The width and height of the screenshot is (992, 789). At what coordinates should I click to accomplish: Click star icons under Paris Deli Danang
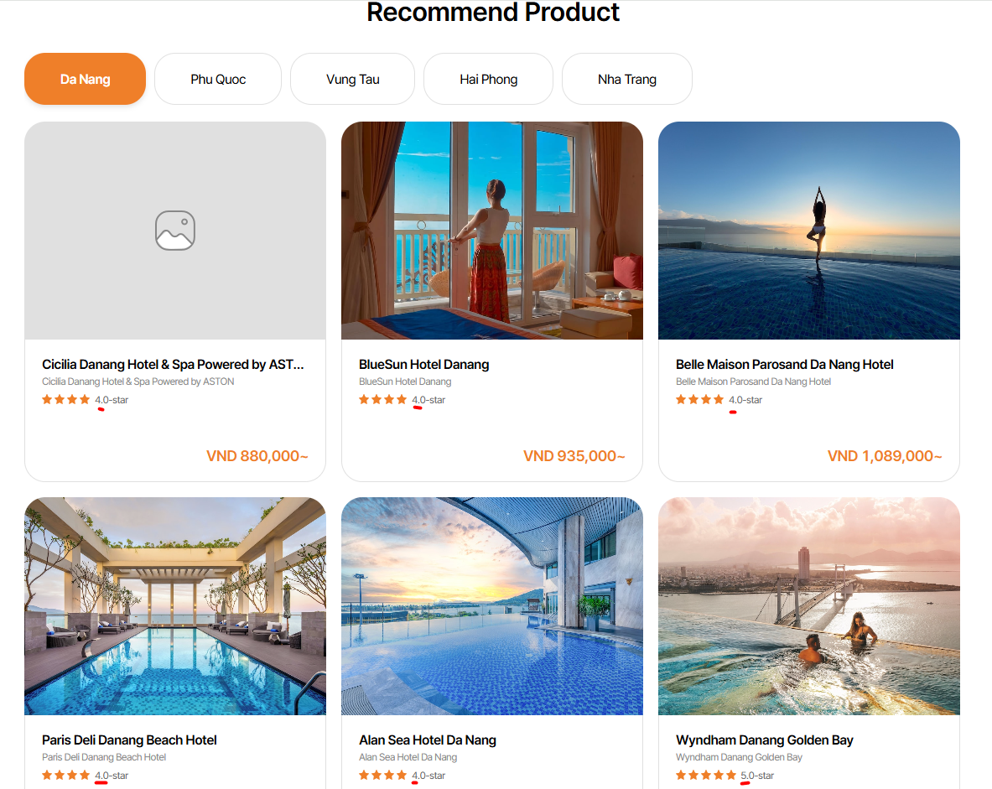tap(65, 776)
